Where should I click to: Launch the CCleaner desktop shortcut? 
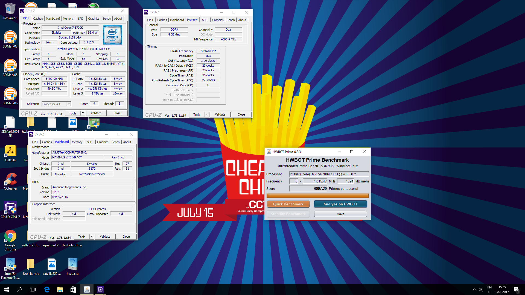click(10, 181)
